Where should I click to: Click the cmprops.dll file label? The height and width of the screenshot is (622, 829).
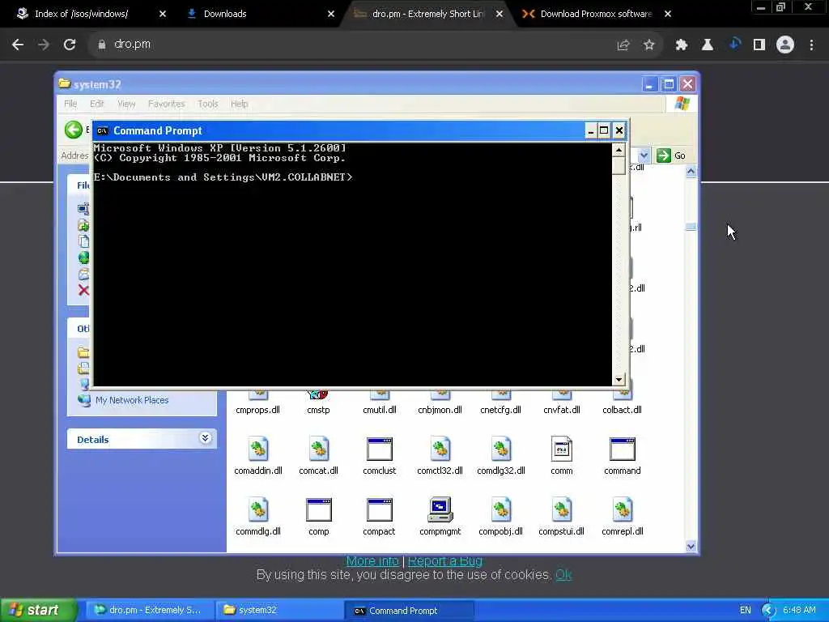click(257, 409)
